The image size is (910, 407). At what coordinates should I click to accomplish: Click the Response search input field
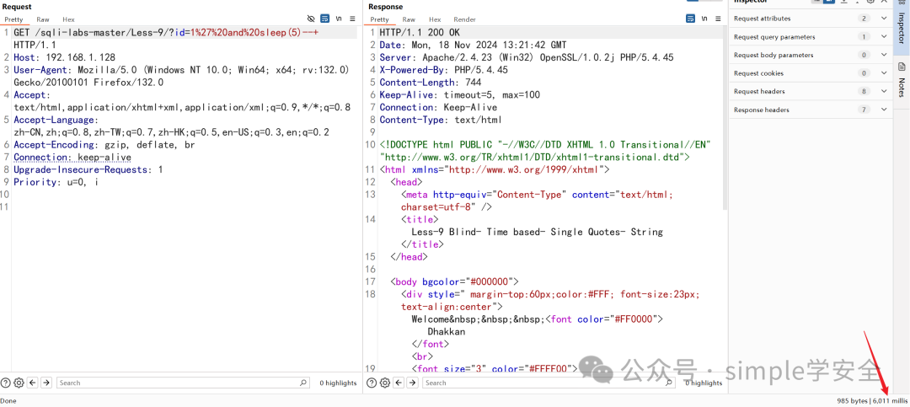tap(549, 383)
